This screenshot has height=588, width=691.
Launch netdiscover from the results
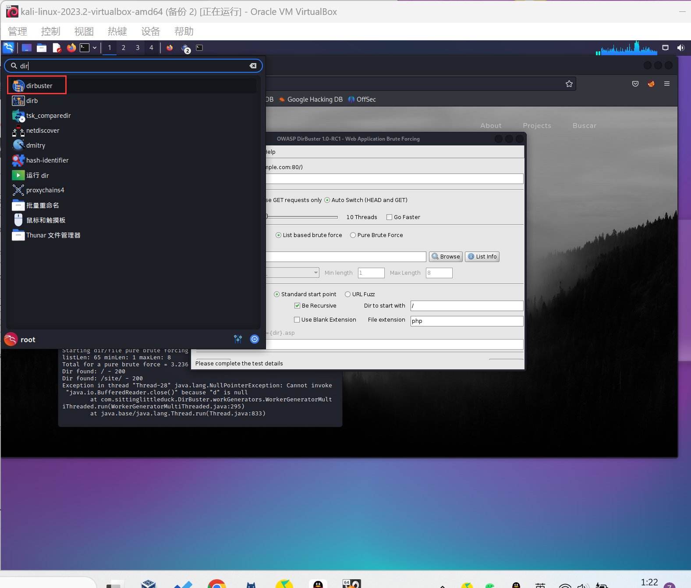pos(134,131)
